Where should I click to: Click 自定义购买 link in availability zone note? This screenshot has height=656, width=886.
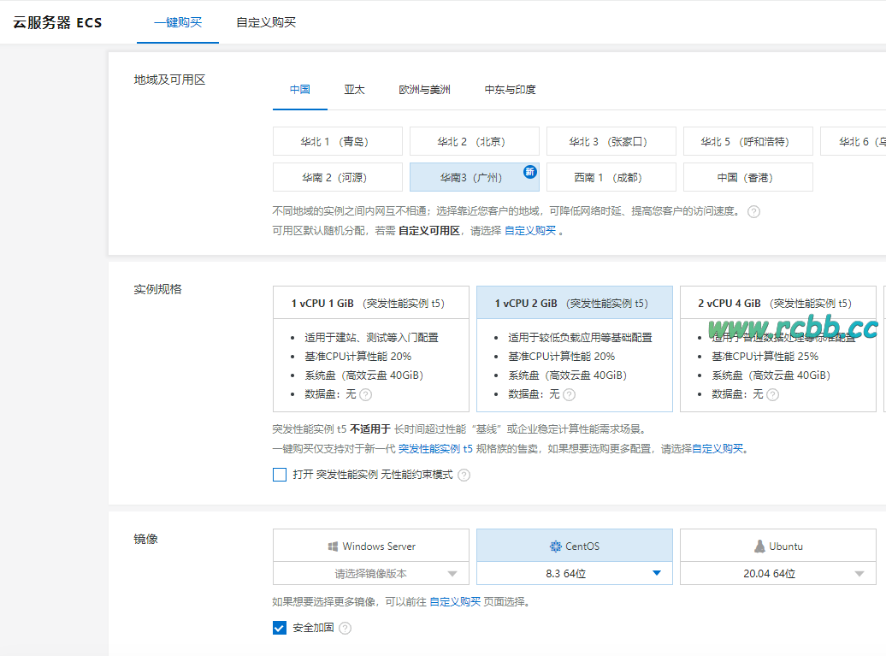coord(530,231)
